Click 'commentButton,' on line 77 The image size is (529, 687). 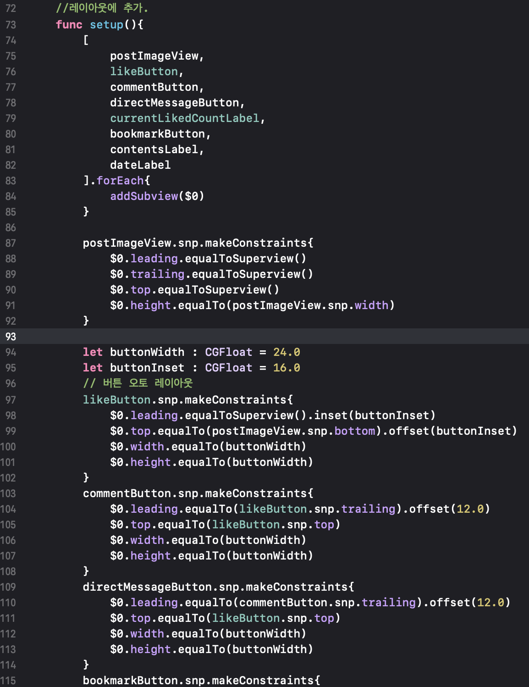pyautogui.click(x=157, y=87)
